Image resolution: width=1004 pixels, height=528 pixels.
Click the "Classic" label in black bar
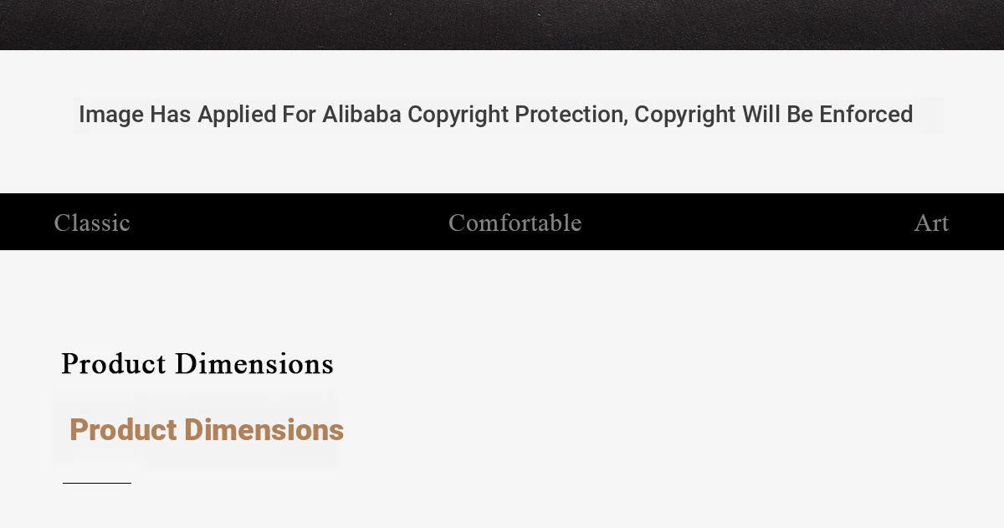(92, 223)
